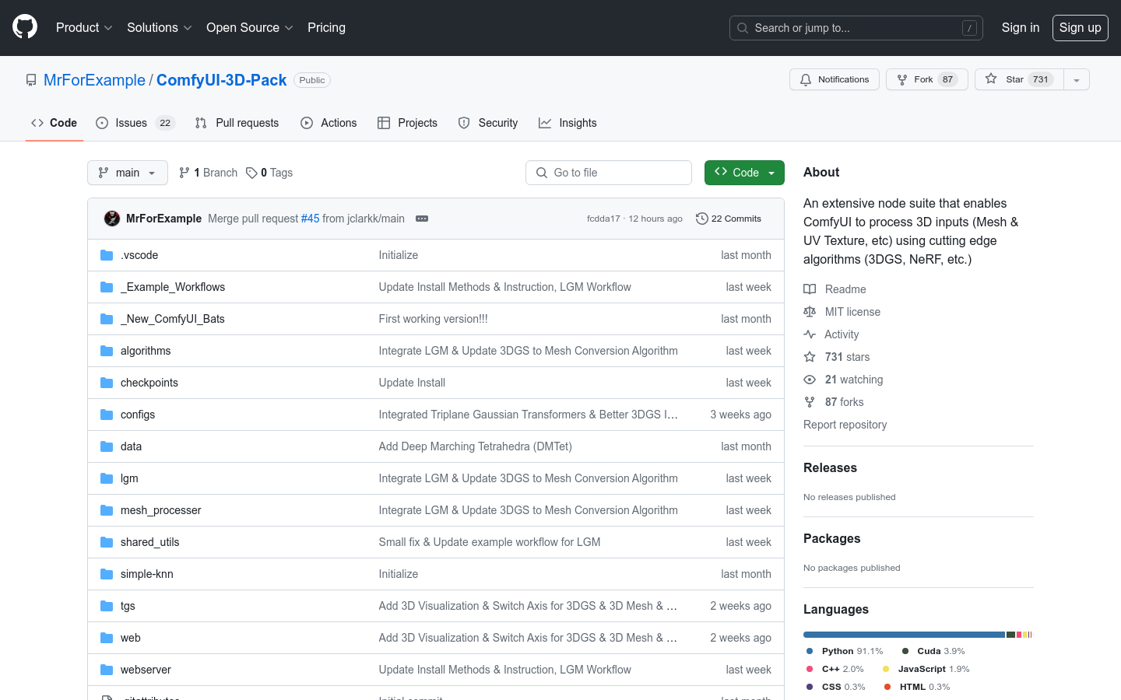The height and width of the screenshot is (700, 1121).
Task: Open the main branch dropdown
Action: click(128, 173)
